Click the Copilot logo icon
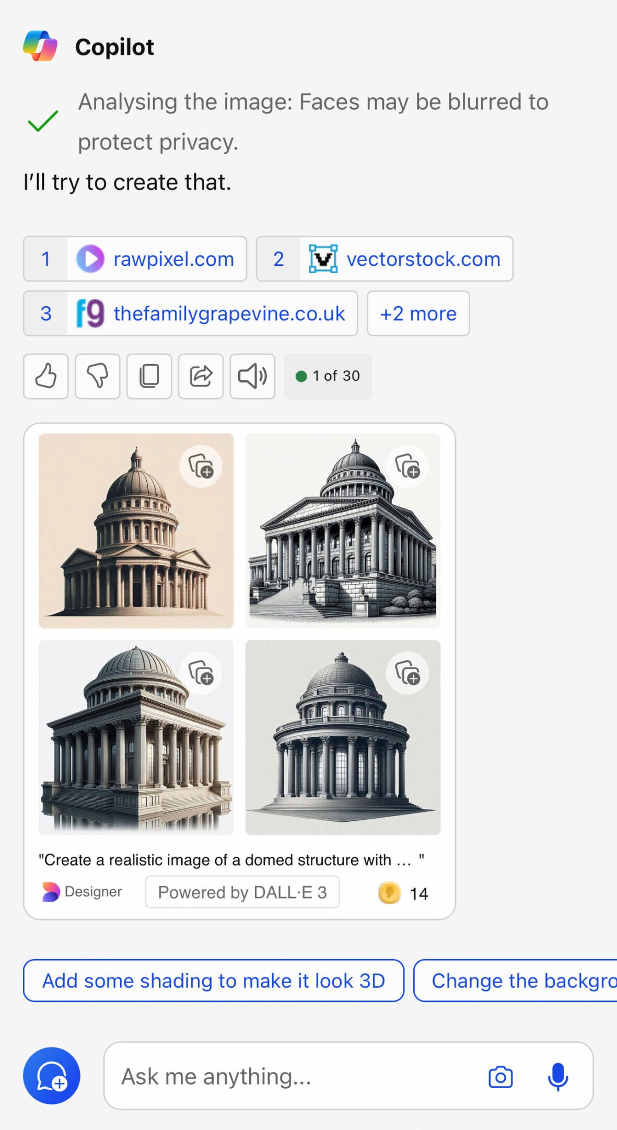The image size is (617, 1130). coord(40,46)
